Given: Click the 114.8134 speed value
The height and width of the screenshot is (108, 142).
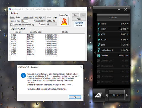Looking at the screenshot, I should tap(31, 54).
